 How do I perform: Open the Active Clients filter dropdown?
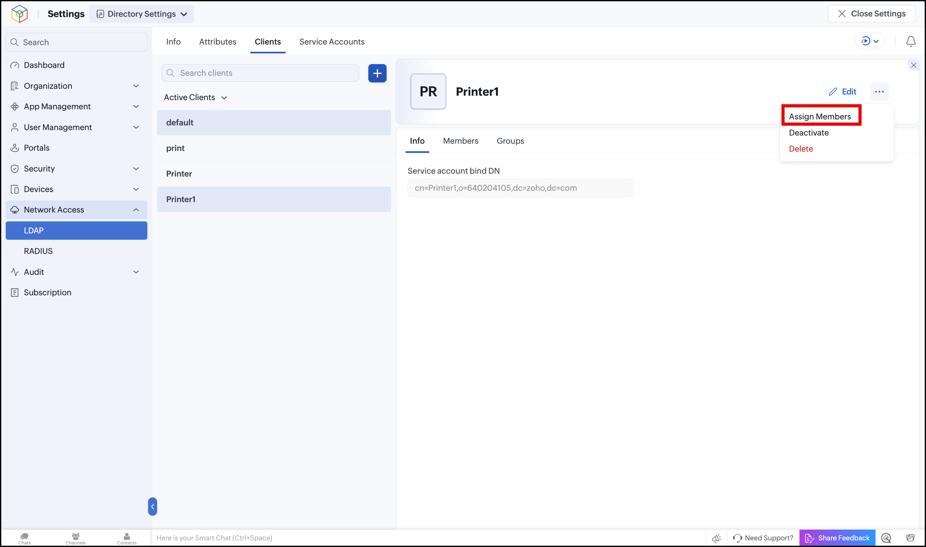195,97
